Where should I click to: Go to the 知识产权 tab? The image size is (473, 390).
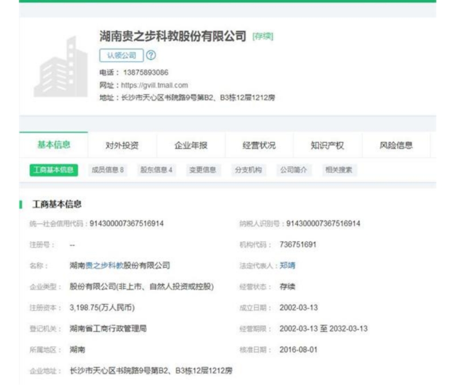coord(327,145)
